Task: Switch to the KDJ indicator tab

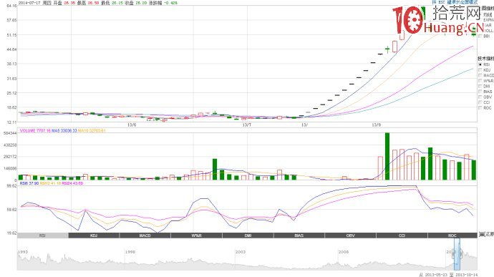Action: (94, 235)
